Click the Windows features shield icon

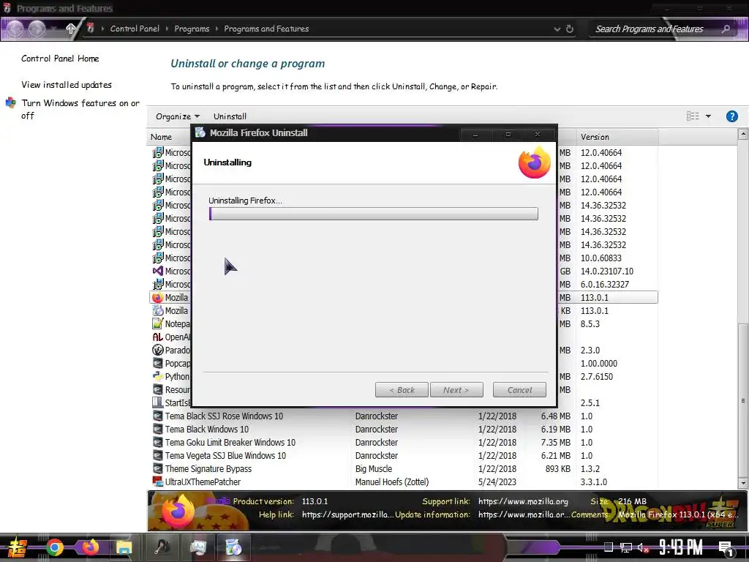point(10,102)
